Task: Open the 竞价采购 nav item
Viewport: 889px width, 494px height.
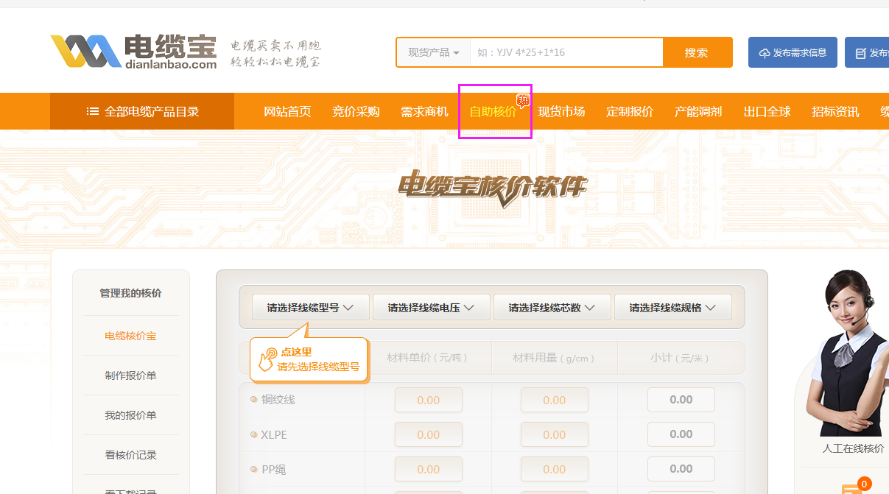Action: (x=356, y=111)
